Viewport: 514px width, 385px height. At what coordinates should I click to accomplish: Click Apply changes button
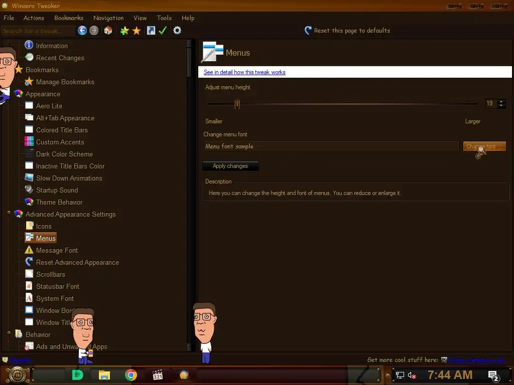click(x=230, y=166)
